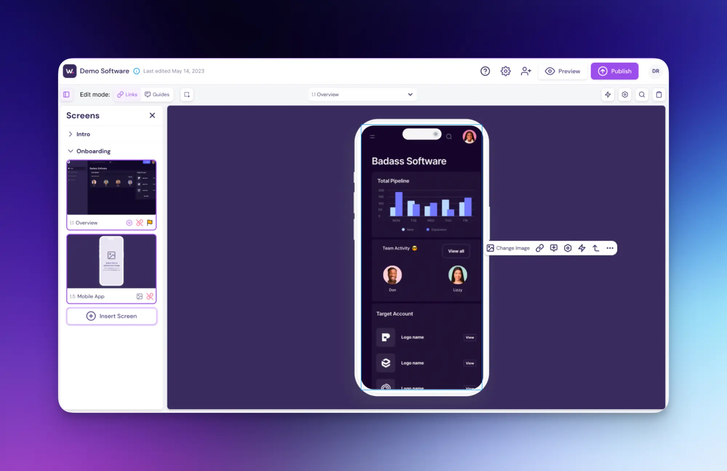Image resolution: width=727 pixels, height=471 pixels.
Task: Click the copy/clipboard icon
Action: point(659,94)
